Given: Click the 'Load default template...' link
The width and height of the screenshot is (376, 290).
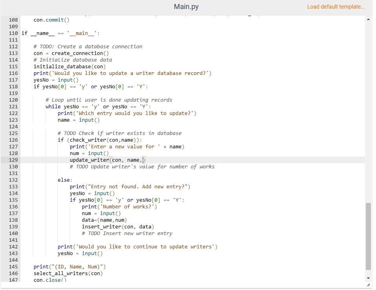Looking at the screenshot, I should (336, 7).
